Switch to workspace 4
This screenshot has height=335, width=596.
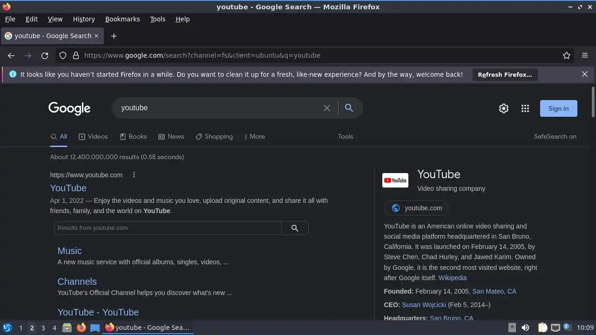pos(54,328)
